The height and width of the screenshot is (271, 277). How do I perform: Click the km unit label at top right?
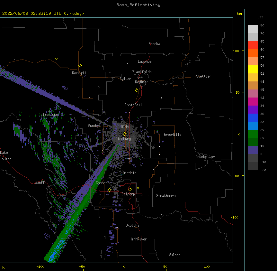[239, 14]
